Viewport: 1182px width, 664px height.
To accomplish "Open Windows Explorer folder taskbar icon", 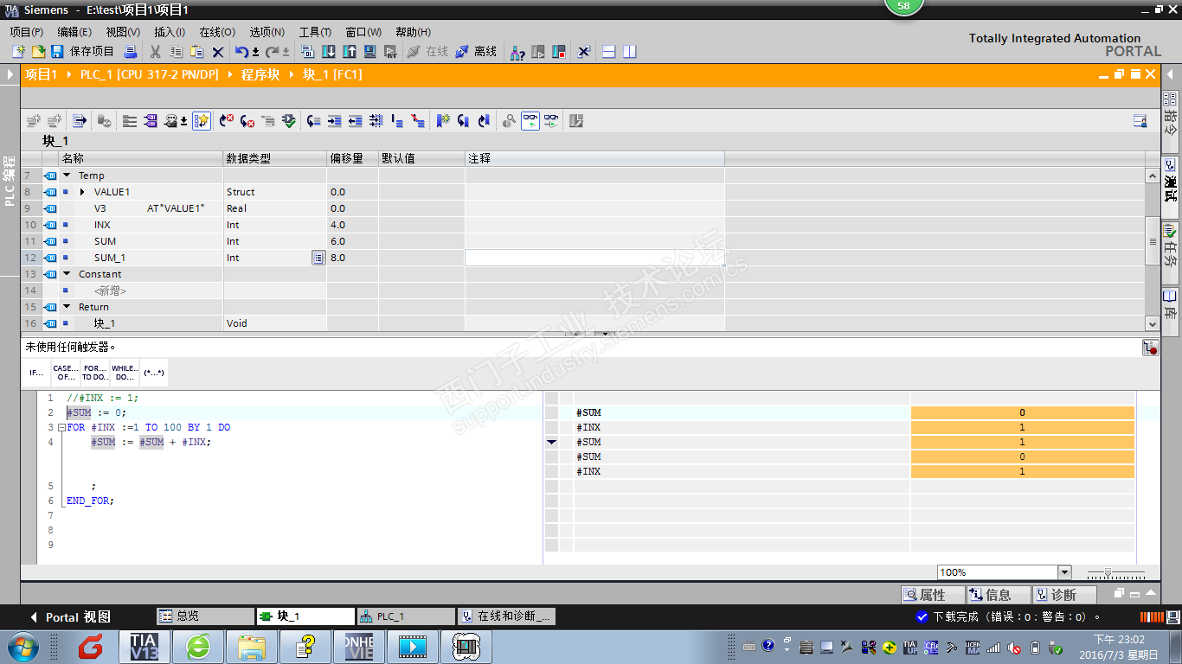I will (x=252, y=647).
